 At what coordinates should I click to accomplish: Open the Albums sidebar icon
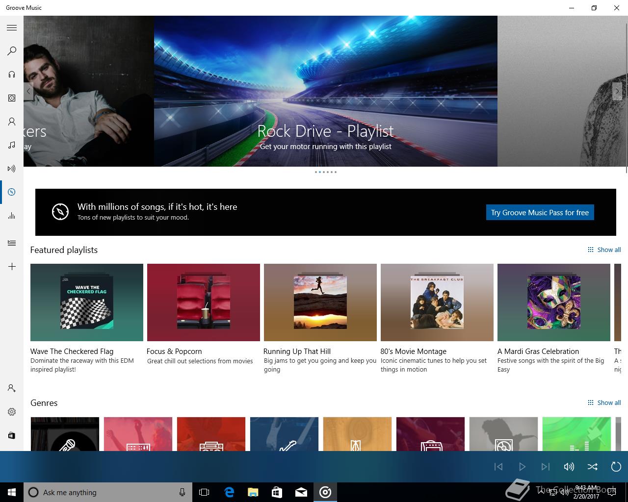coord(12,98)
